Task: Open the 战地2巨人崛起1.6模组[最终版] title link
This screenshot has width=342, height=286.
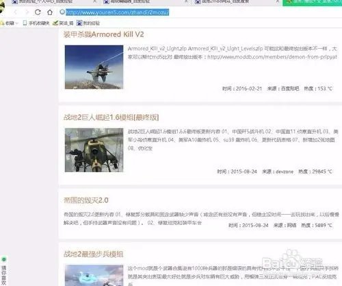Action: click(111, 117)
